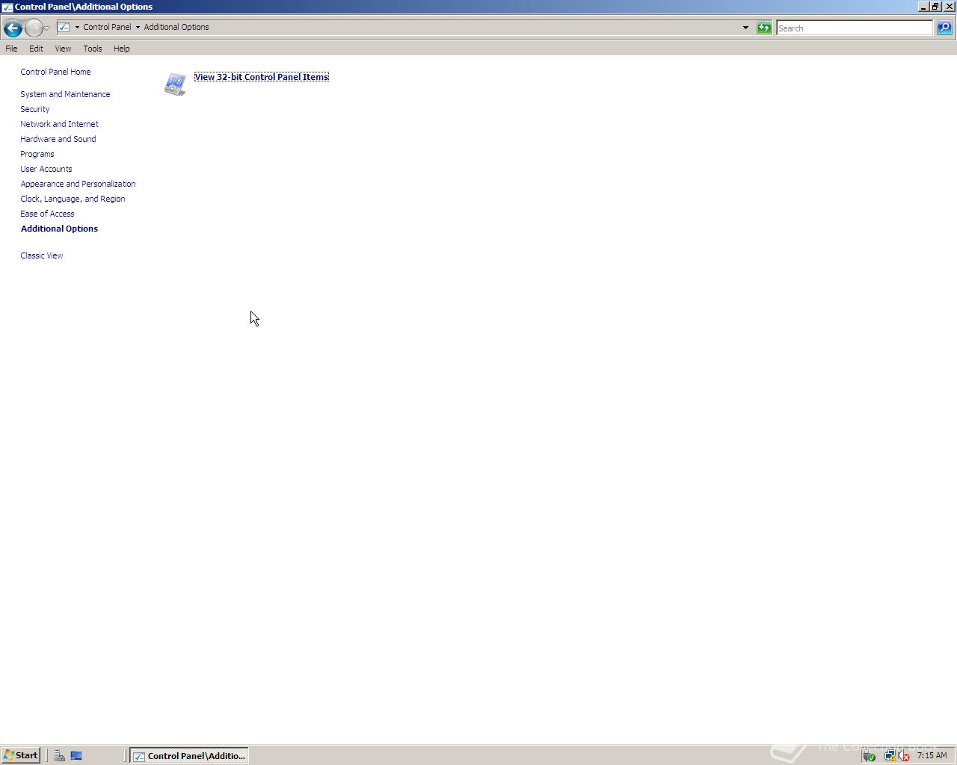Go back with the blue Back arrow

[12, 28]
